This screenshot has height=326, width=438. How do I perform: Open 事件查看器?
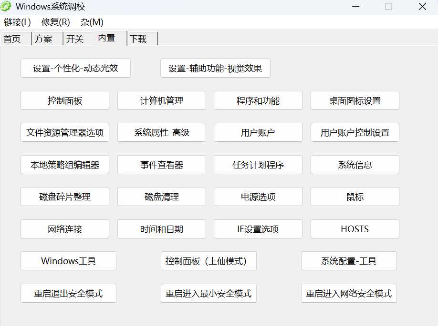point(162,165)
